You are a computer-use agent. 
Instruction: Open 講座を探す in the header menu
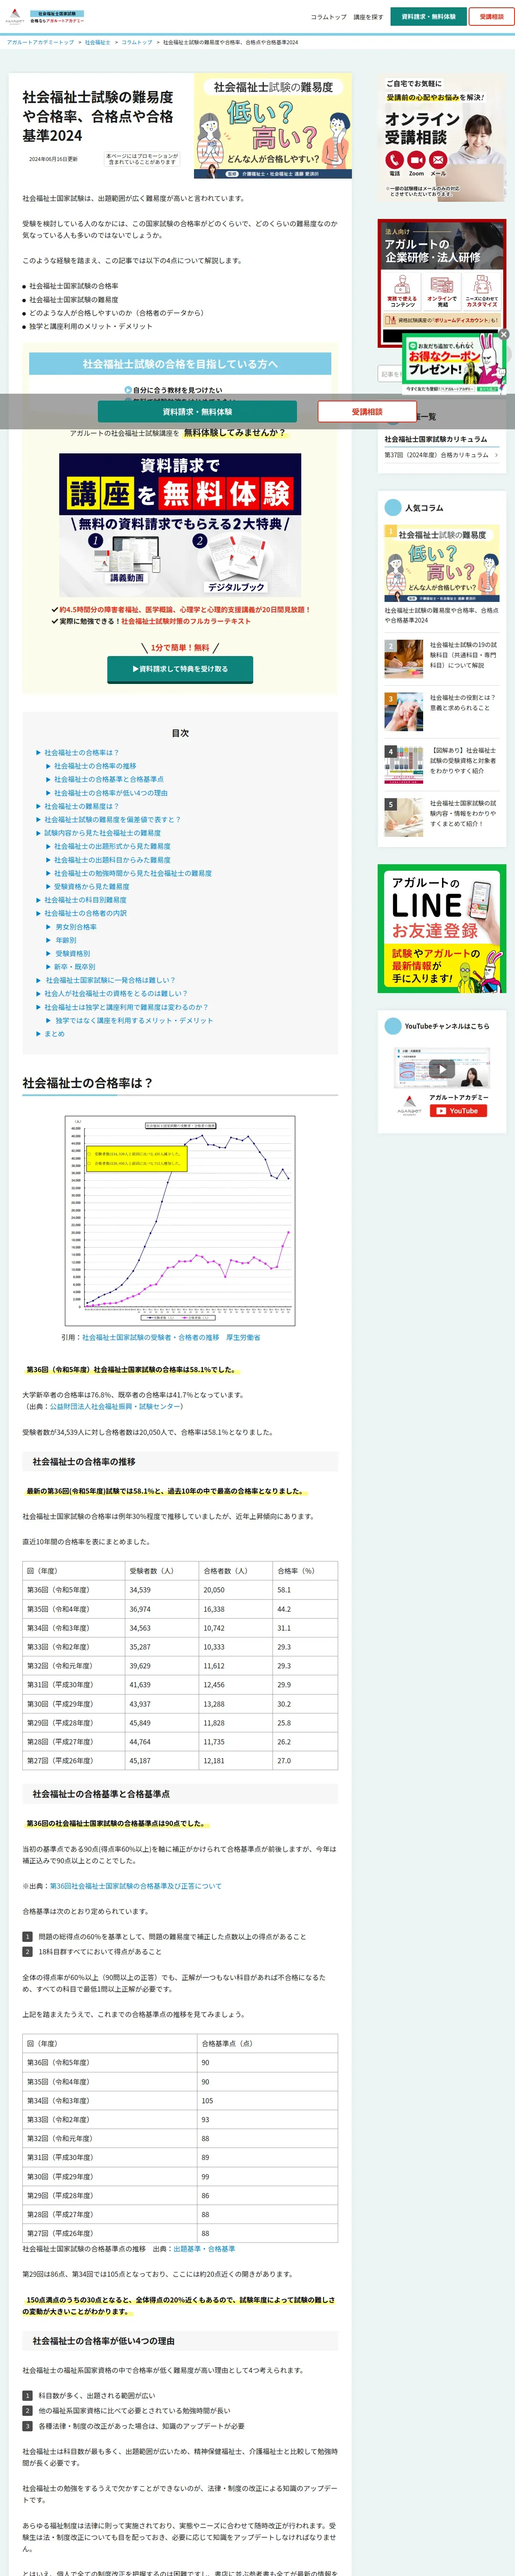pyautogui.click(x=368, y=17)
